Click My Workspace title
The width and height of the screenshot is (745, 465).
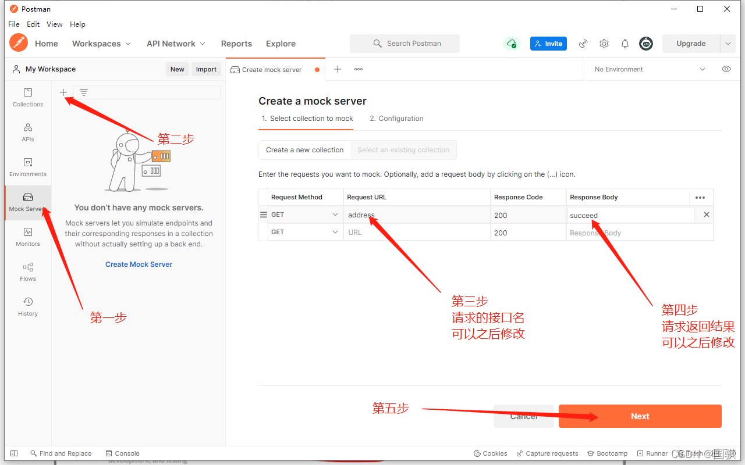coord(51,69)
